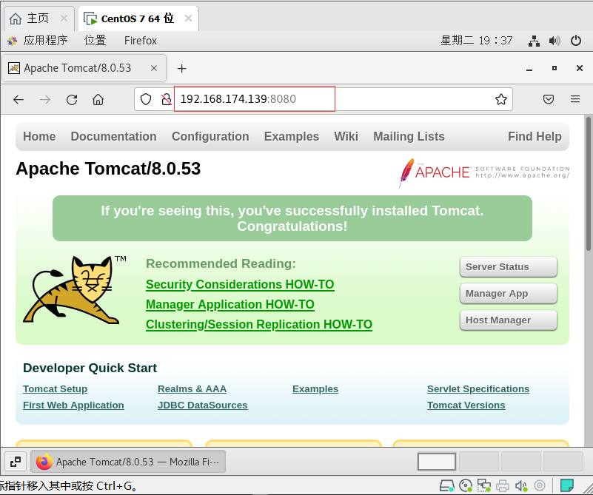Screen dimensions: 593x495
Task: Click the Host Manager button
Action: 509,320
